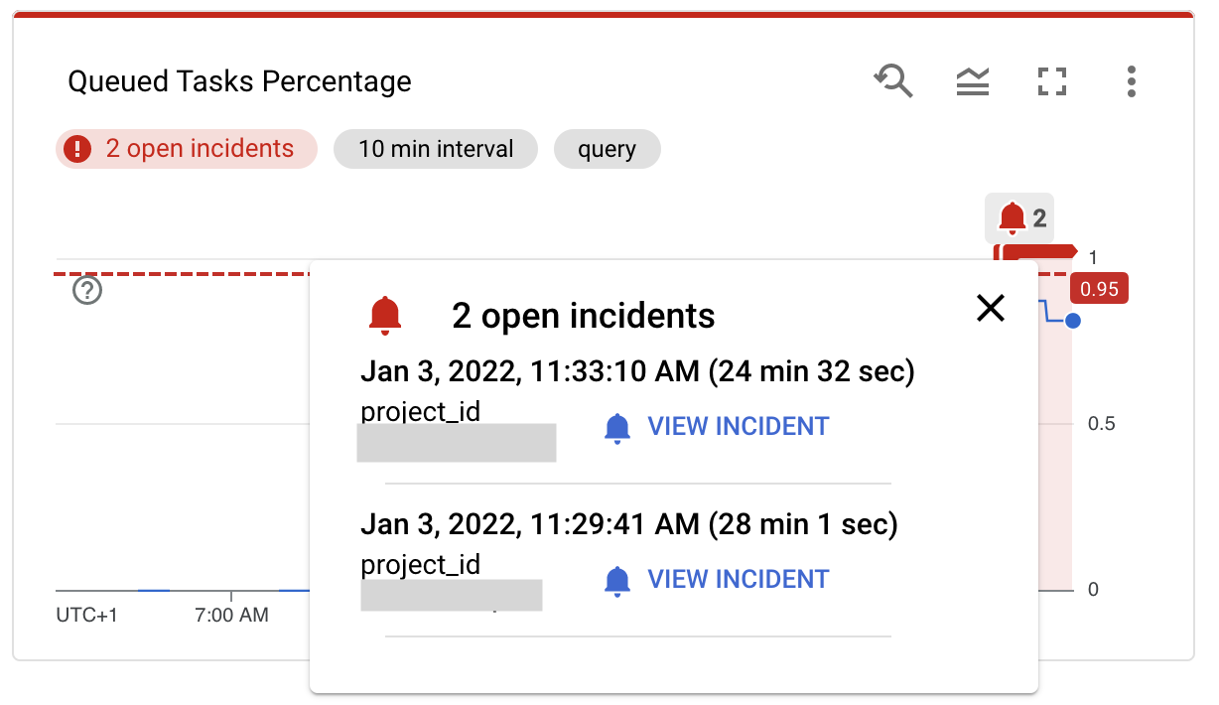Viewport: 1219px width, 705px height.
Task: Expand chart to fullscreen
Action: click(1051, 81)
